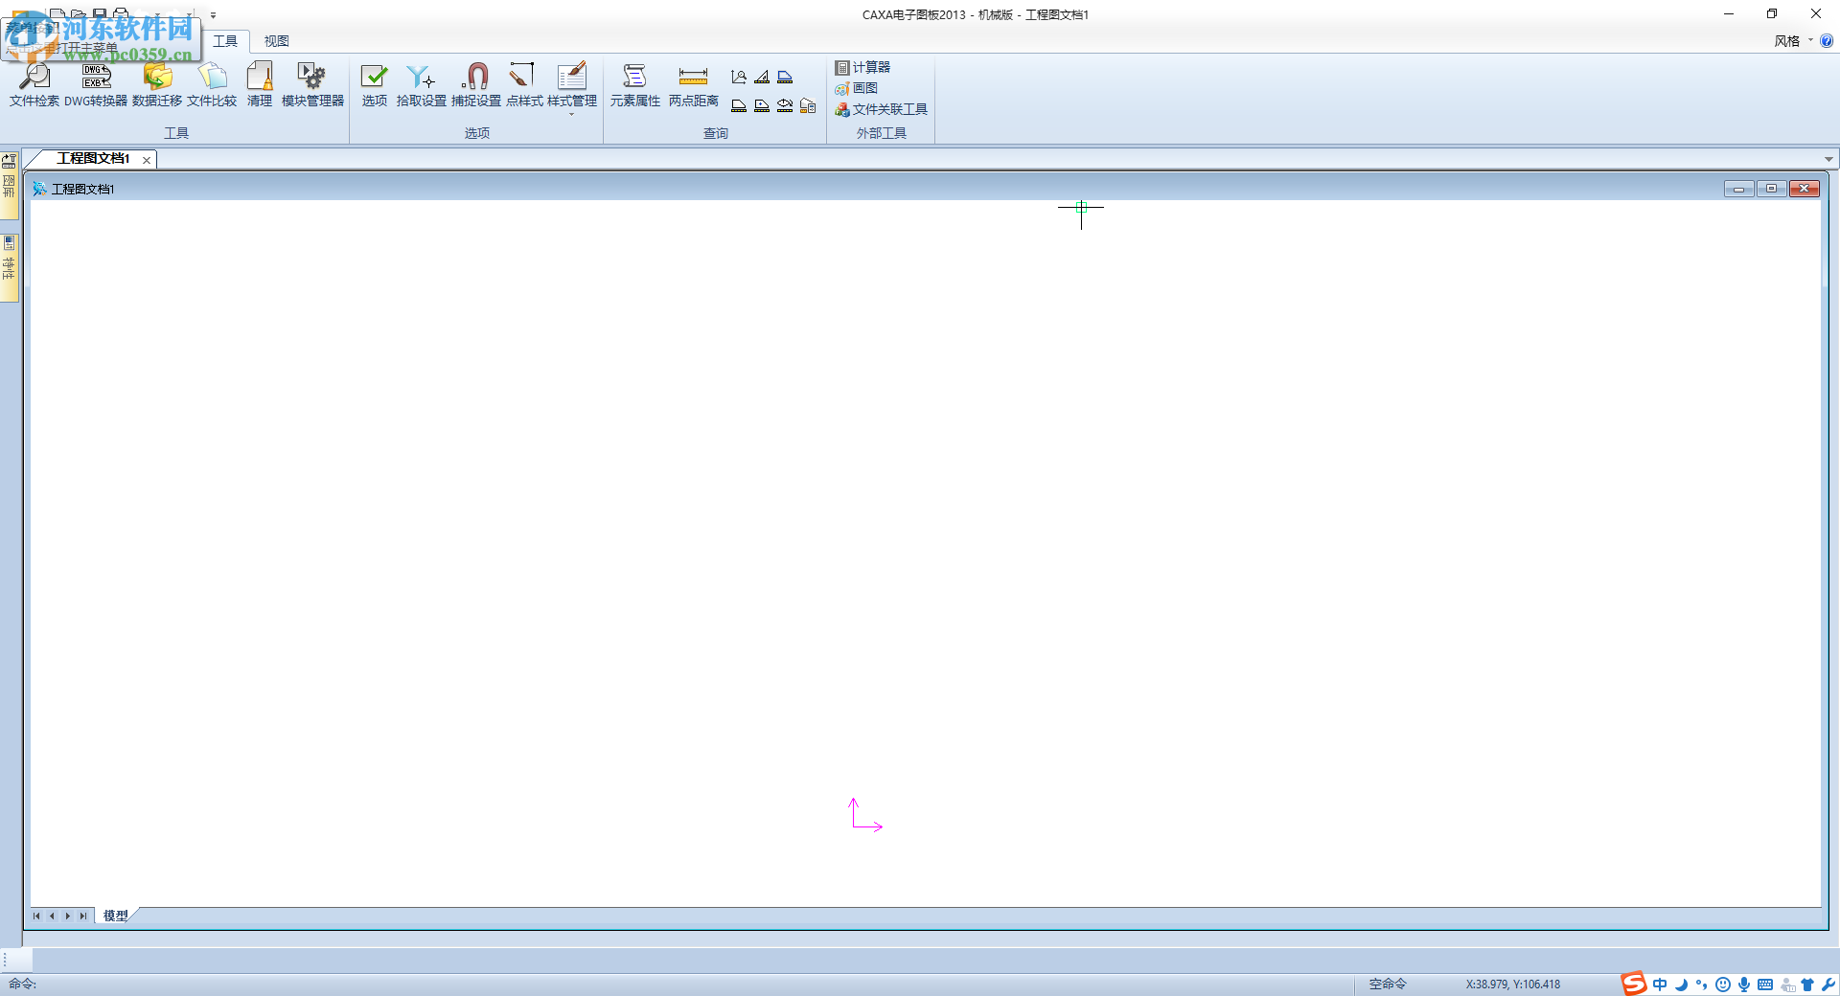Toggle the 中 Chinese input mode
This screenshot has width=1840, height=996.
tap(1660, 985)
